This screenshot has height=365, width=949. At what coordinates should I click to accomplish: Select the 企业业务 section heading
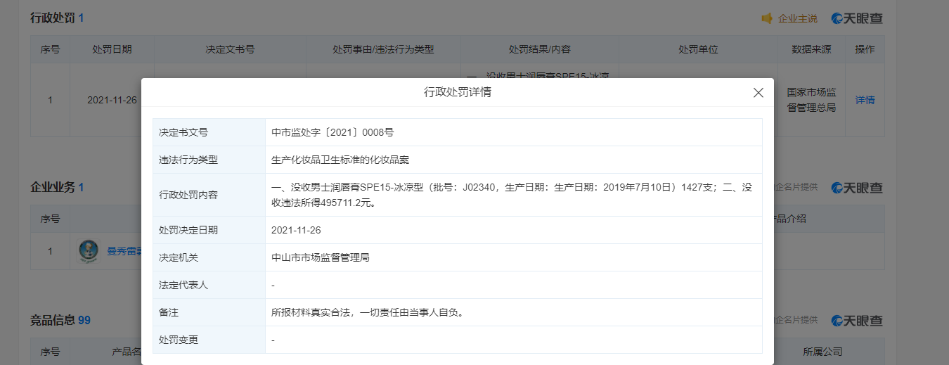click(x=53, y=187)
